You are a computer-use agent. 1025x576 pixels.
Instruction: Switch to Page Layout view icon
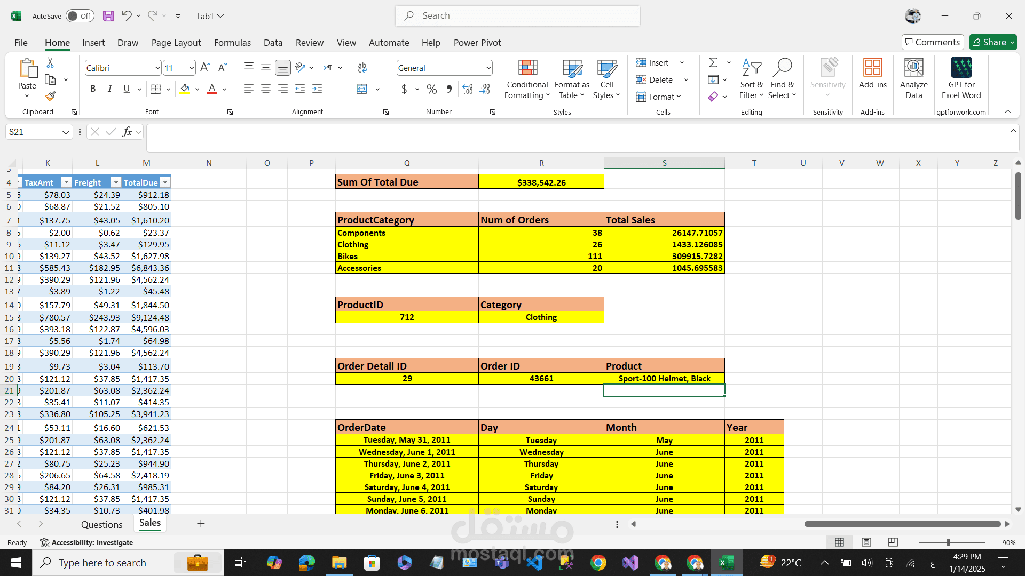(x=866, y=542)
